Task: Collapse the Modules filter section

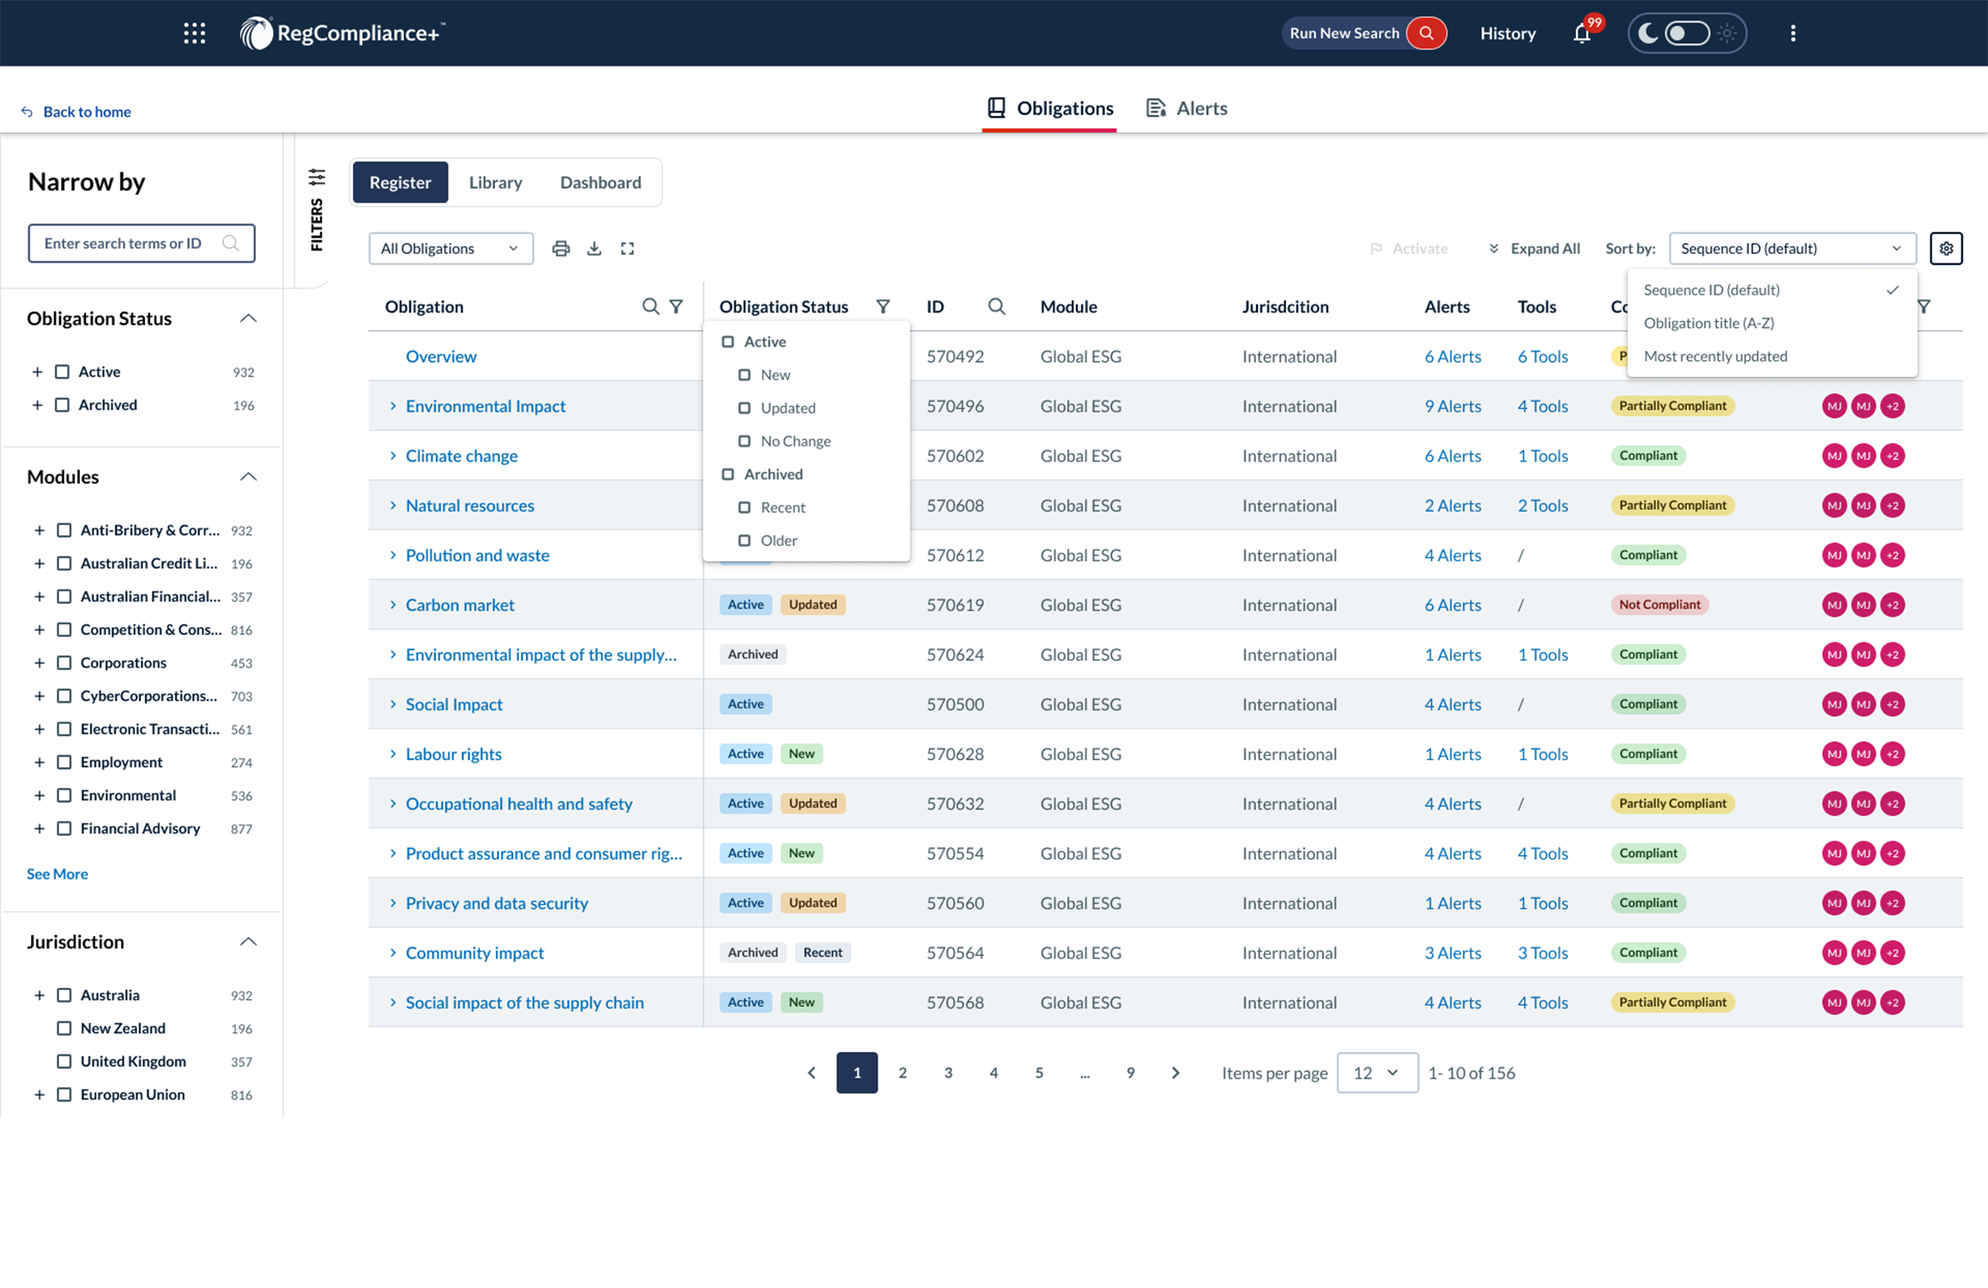Action: pyautogui.click(x=248, y=477)
